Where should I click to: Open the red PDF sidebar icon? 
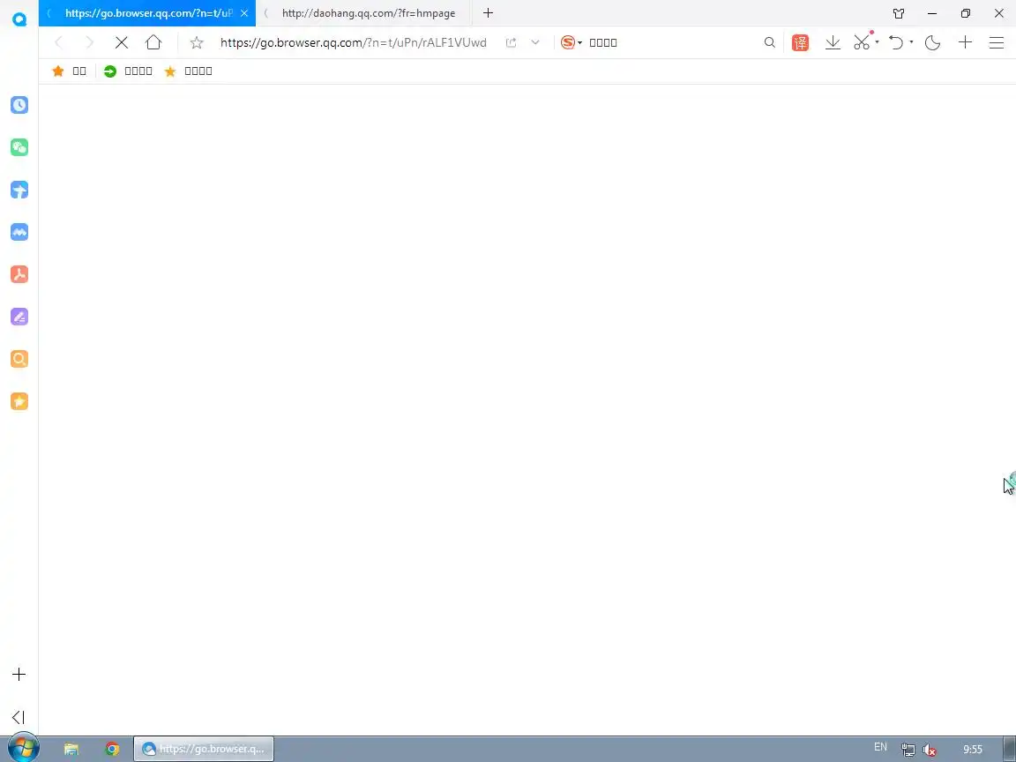tap(19, 274)
